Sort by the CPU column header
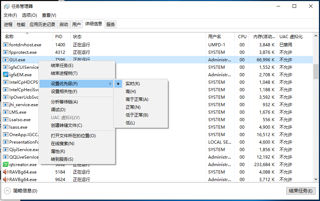This screenshot has height=201, width=320. point(241,37)
